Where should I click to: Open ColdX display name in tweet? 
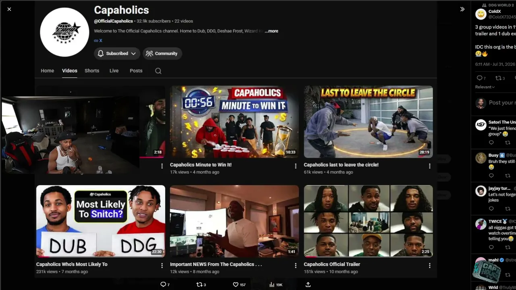click(x=495, y=12)
